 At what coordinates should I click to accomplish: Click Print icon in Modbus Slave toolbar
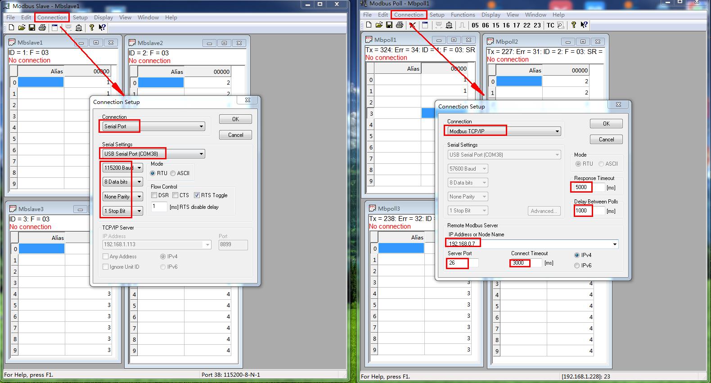pos(42,28)
